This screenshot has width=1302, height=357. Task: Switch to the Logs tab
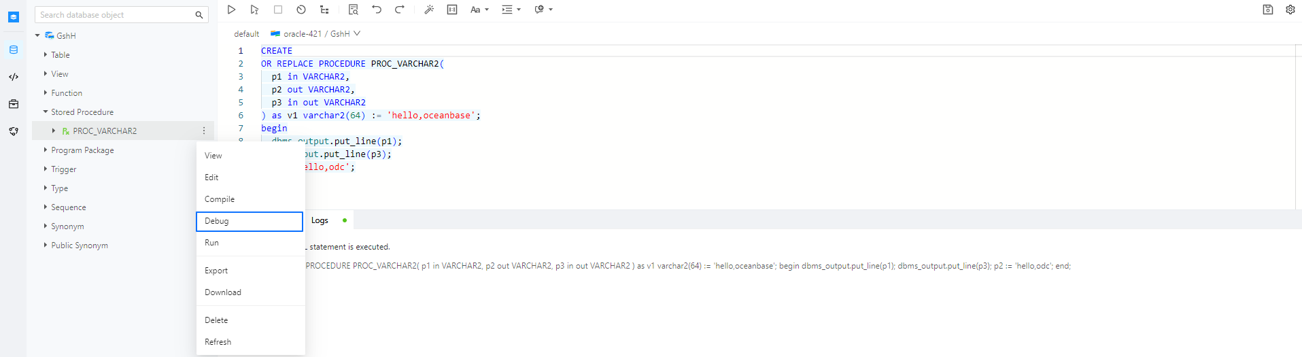[320, 220]
